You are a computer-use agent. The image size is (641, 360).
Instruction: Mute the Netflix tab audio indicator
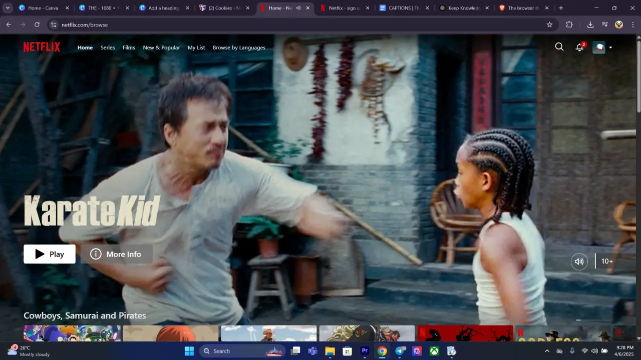point(298,8)
